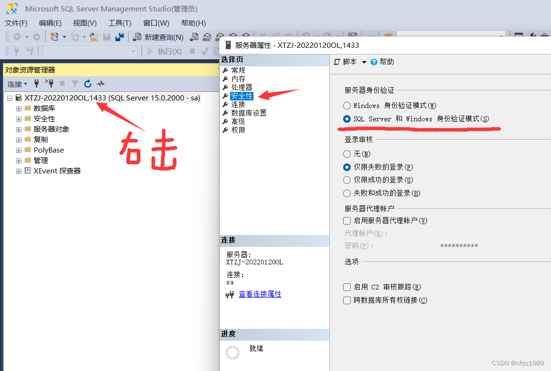Click the script icon in dialog toolbar

pyautogui.click(x=337, y=62)
